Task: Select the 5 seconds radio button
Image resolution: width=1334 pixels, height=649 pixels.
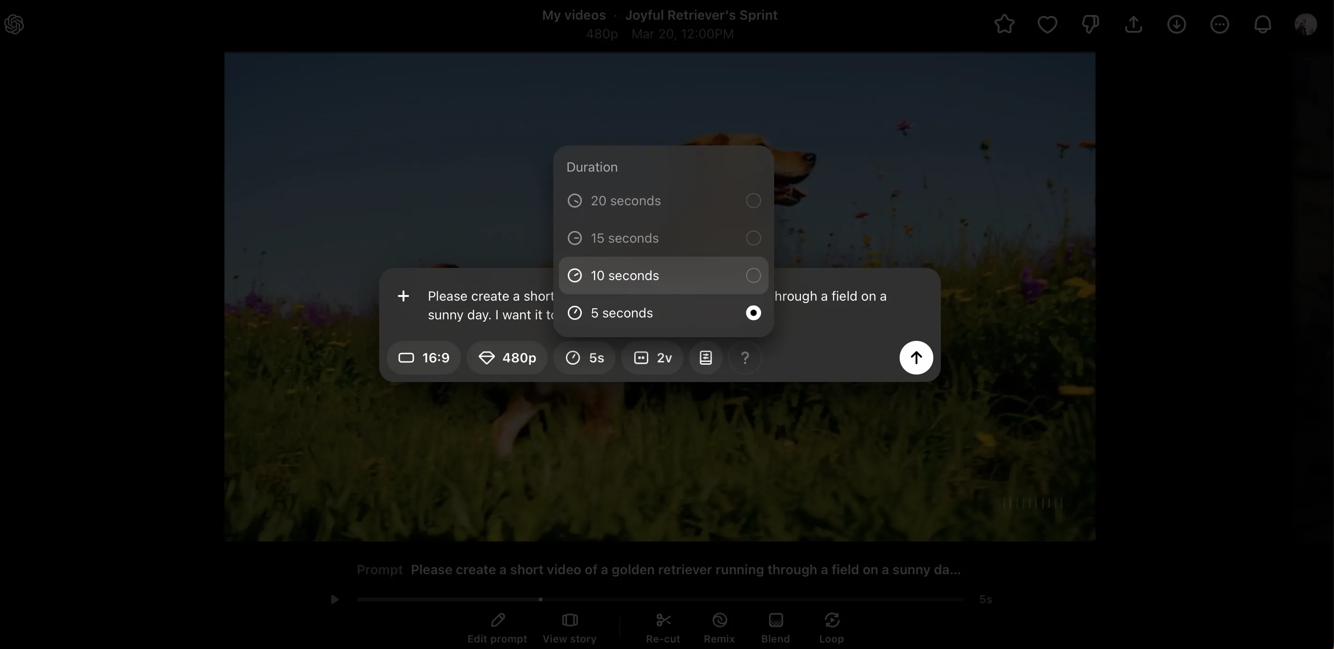Action: [x=753, y=313]
